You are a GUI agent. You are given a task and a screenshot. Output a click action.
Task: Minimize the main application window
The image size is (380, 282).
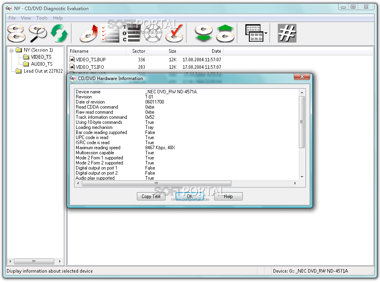click(x=343, y=7)
